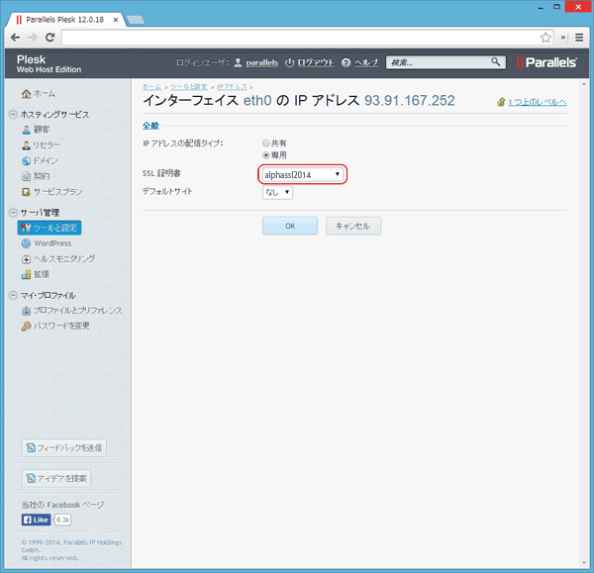The width and height of the screenshot is (594, 573).
Task: Collapse the My Profile (マイ・プロファイル) section
Action: [13, 295]
